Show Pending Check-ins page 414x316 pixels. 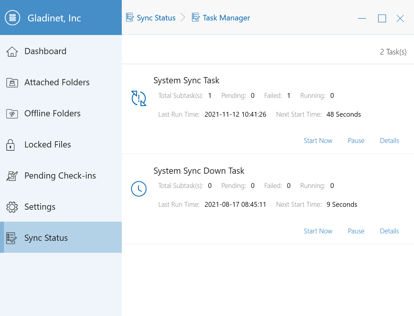click(x=61, y=176)
